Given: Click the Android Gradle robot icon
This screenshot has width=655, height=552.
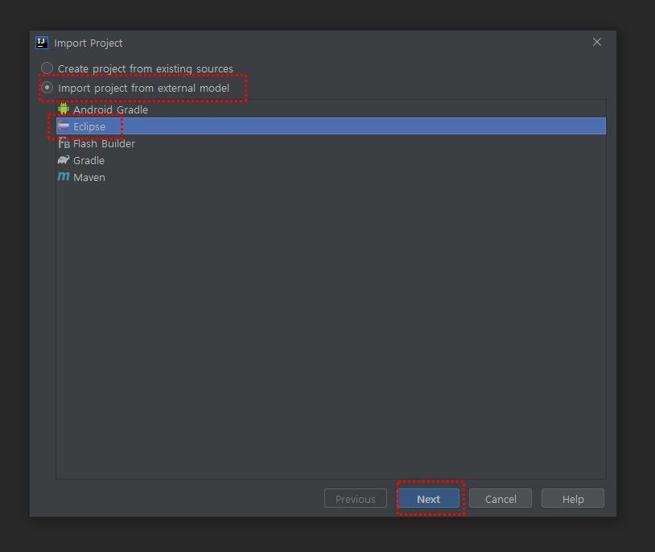Looking at the screenshot, I should coord(64,109).
